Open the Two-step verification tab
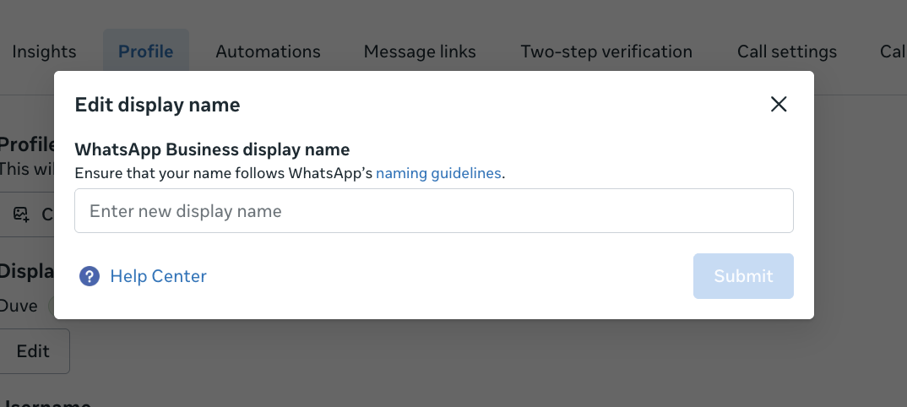The width and height of the screenshot is (907, 407). pyautogui.click(x=606, y=52)
